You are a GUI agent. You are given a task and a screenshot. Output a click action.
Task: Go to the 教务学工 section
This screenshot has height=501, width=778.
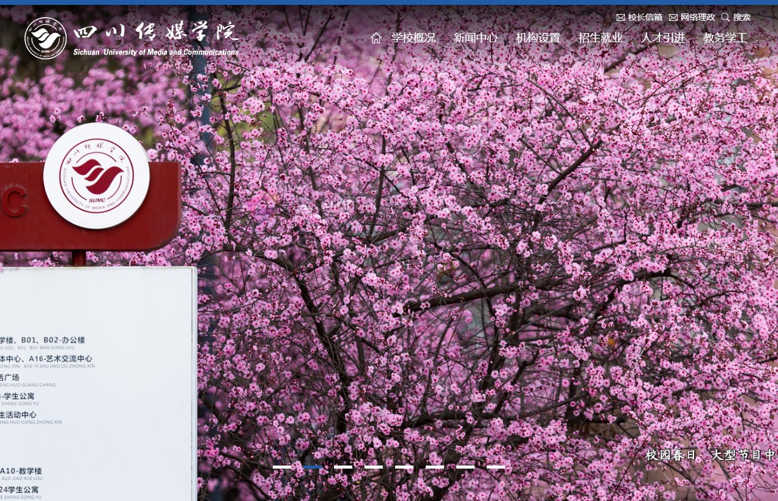tap(725, 38)
